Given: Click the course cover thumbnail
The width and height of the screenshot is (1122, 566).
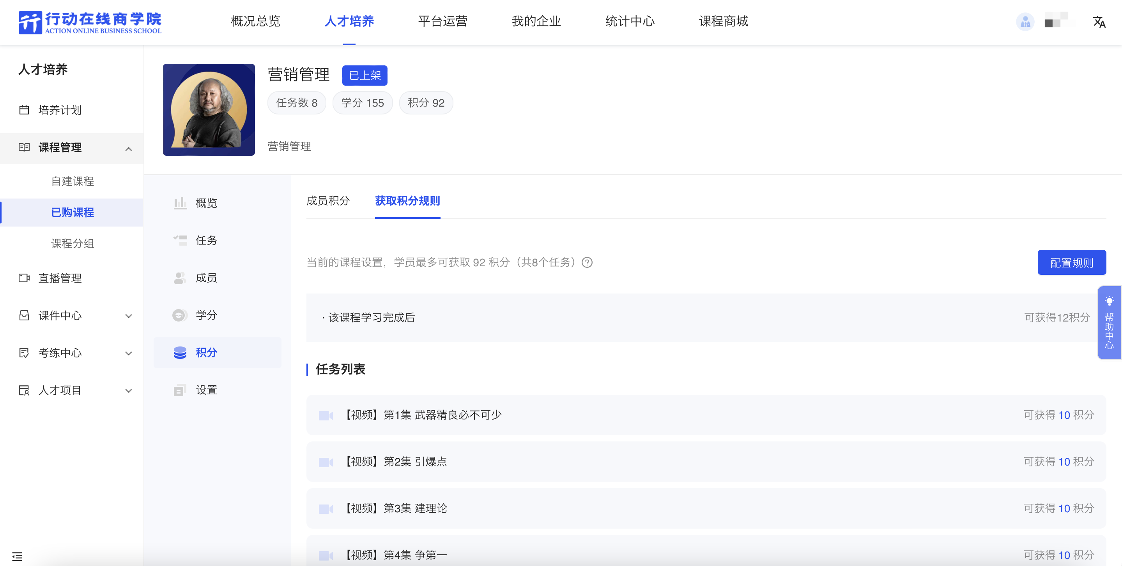Looking at the screenshot, I should tap(209, 110).
